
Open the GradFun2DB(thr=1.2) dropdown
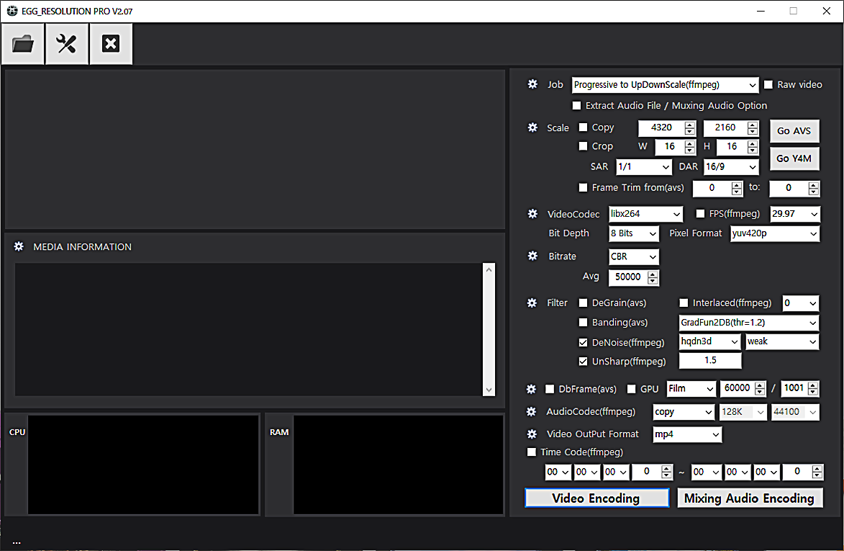click(749, 323)
